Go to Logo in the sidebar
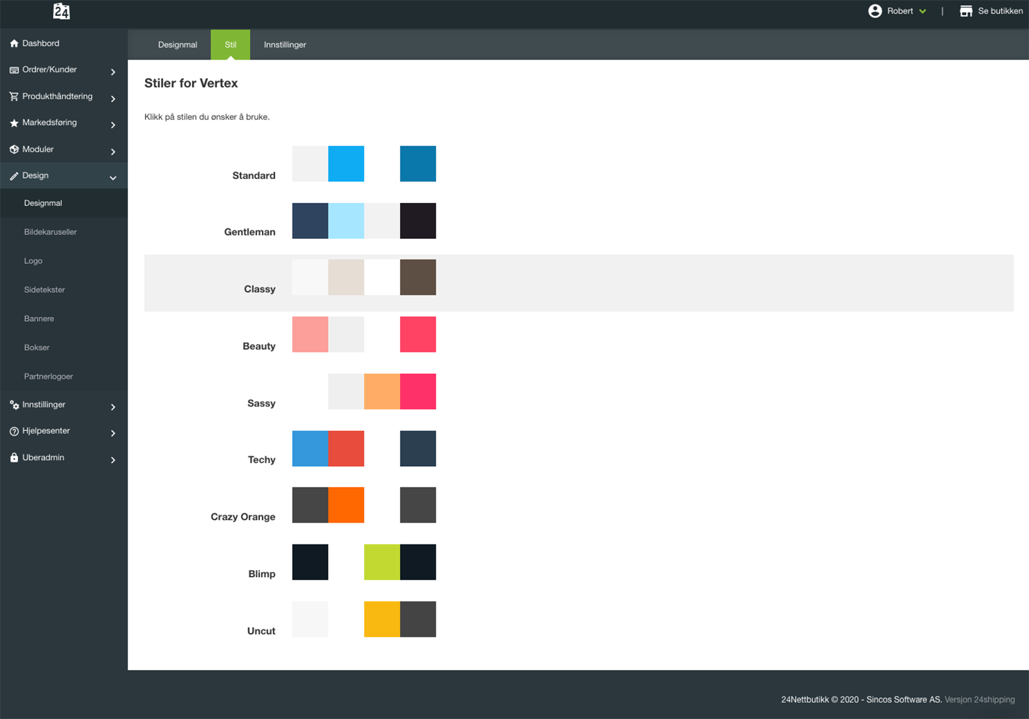 point(33,261)
